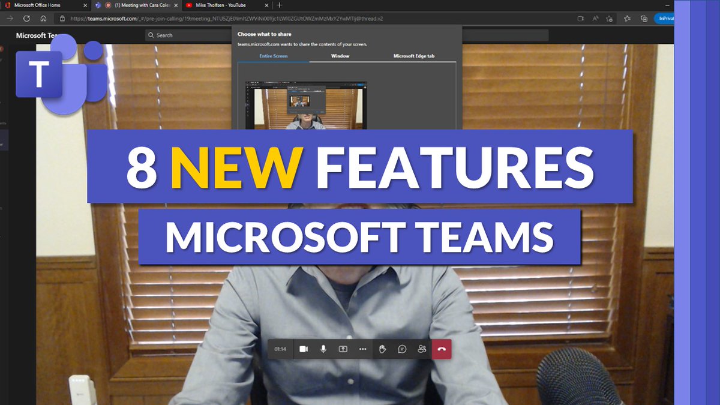
Task: Open the More actions ellipsis menu
Action: click(x=362, y=349)
